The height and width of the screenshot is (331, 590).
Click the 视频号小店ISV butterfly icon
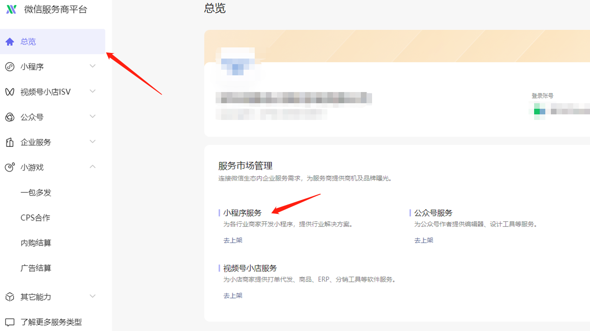[10, 92]
